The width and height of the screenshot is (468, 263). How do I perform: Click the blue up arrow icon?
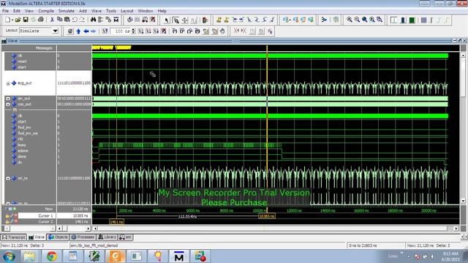pos(78,31)
